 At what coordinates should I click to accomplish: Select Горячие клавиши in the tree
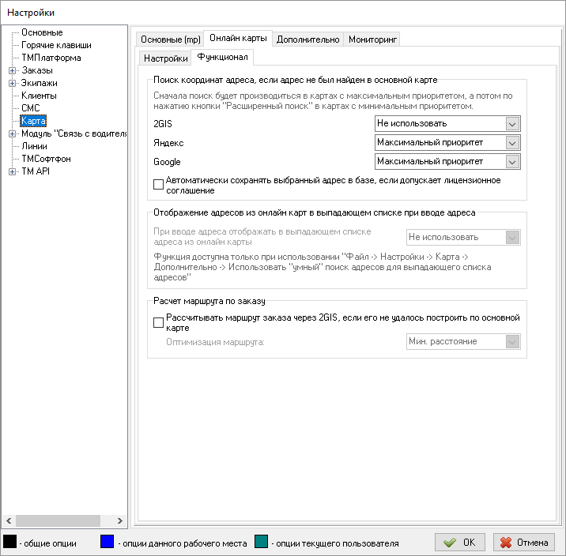56,45
